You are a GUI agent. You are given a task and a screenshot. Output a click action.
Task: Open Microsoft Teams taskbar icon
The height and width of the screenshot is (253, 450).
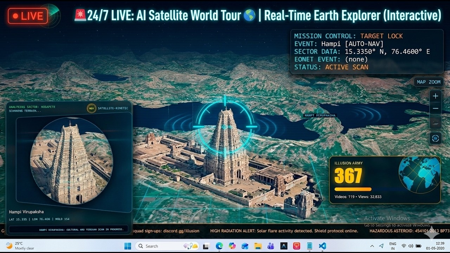(271, 246)
